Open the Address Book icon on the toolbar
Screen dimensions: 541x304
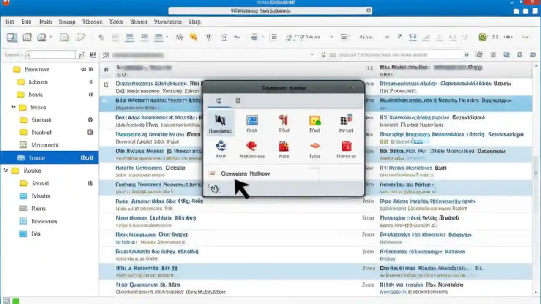[42, 37]
